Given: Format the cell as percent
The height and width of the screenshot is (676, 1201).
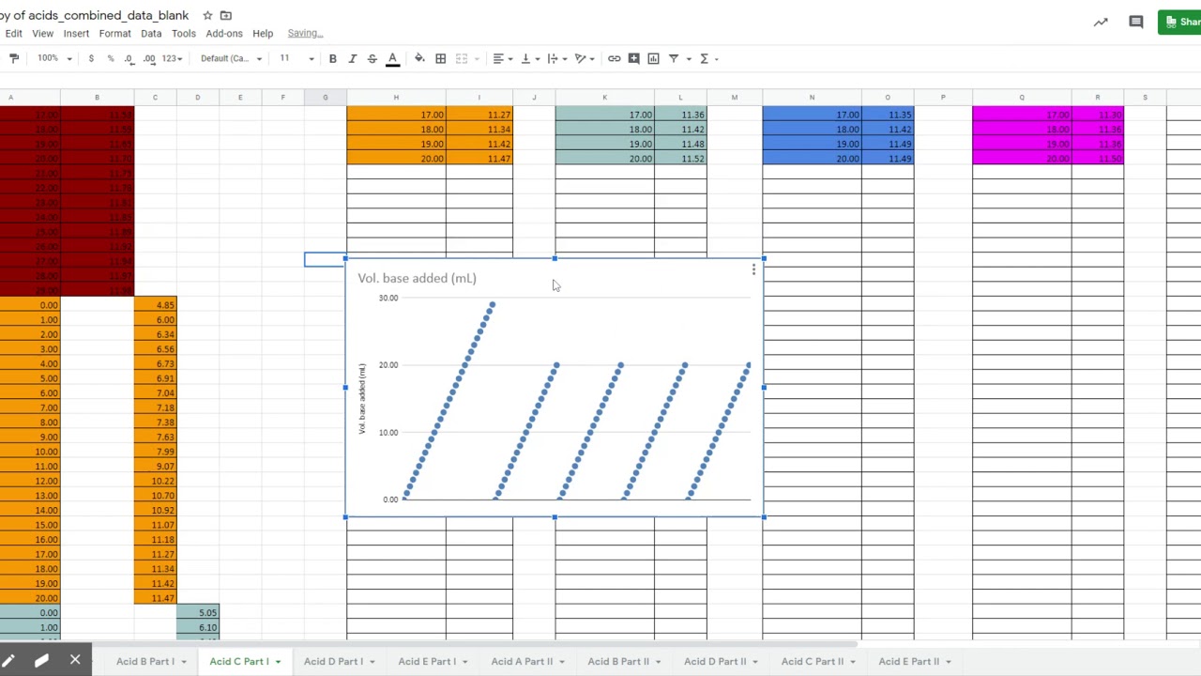Looking at the screenshot, I should coord(110,58).
